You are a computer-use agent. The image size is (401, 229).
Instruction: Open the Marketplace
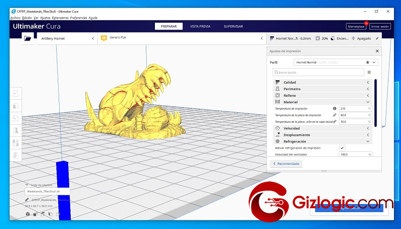[355, 27]
